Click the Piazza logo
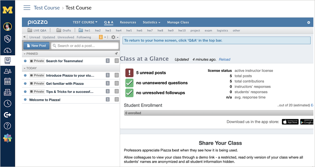This screenshot has height=167, width=315. tap(37, 22)
